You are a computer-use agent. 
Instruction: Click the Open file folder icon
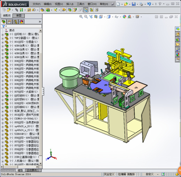(x=126, y=4)
